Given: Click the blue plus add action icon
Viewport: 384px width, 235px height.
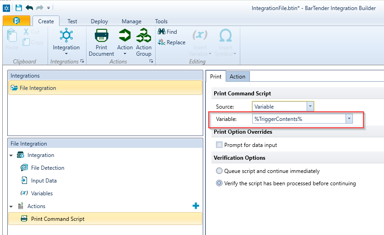Looking at the screenshot, I should tap(196, 206).
